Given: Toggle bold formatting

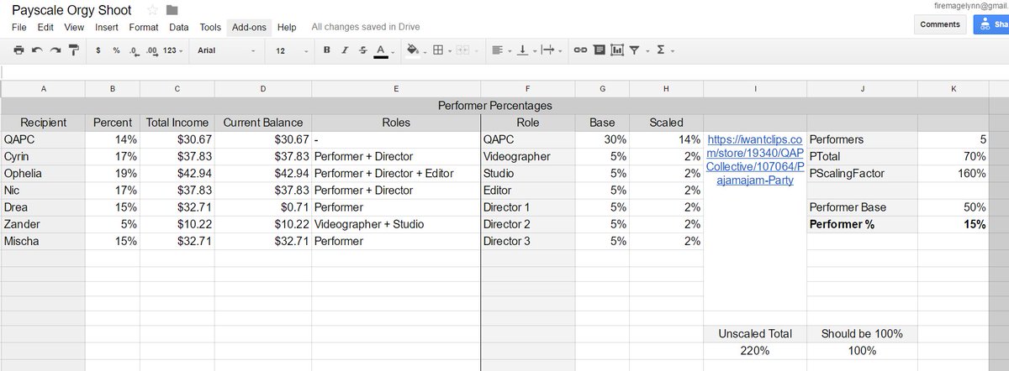Looking at the screenshot, I should (x=327, y=50).
